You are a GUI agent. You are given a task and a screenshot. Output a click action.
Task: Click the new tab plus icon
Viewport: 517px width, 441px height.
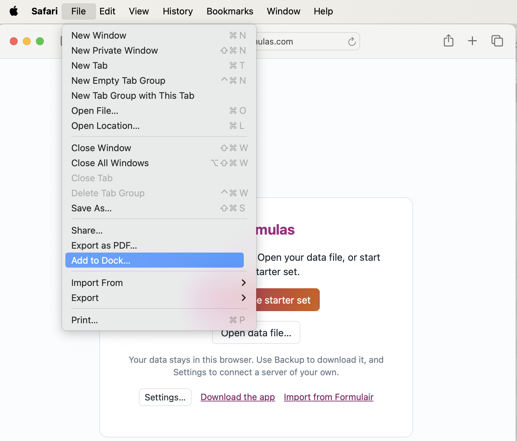(472, 41)
